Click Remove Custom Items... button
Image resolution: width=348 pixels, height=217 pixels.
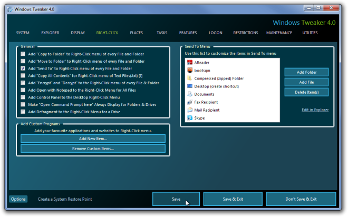pos(93,149)
